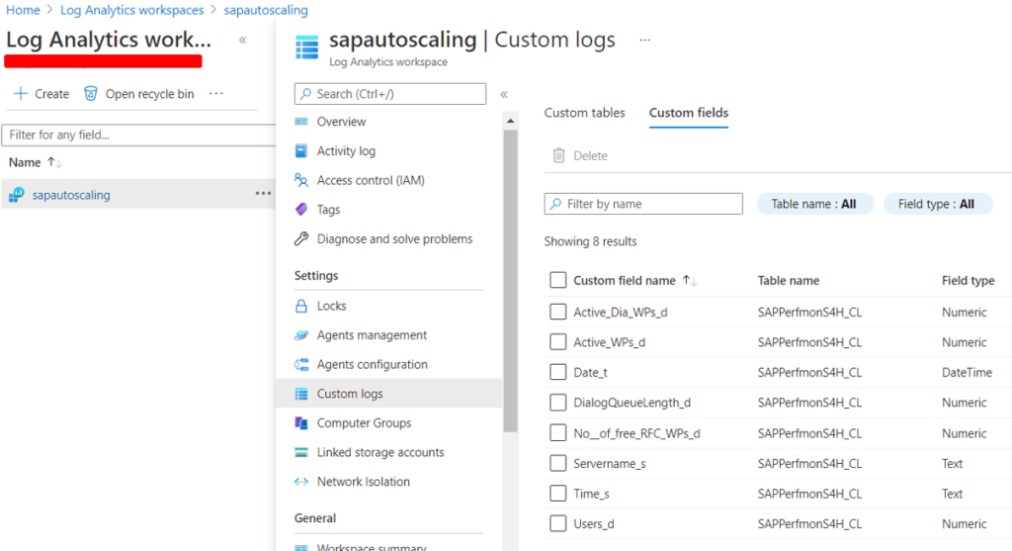Check the Date_t field checkbox

[x=558, y=372]
